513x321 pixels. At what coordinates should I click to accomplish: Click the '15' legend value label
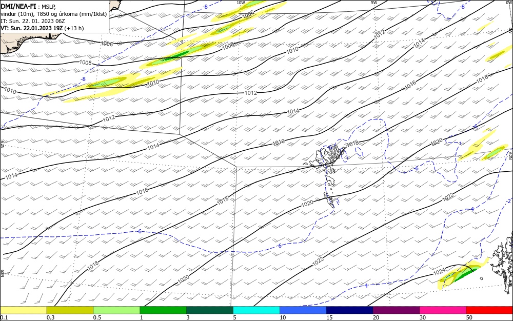tap(329, 318)
